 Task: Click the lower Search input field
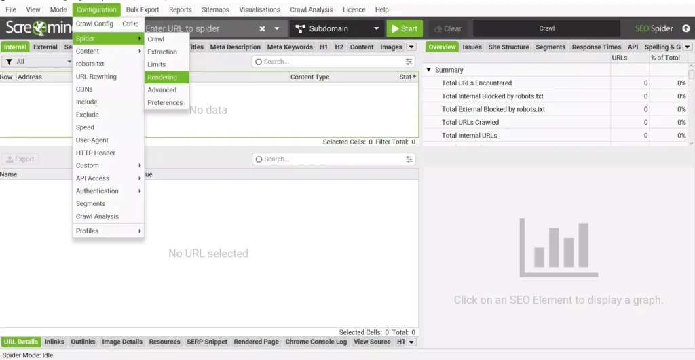[333, 159]
